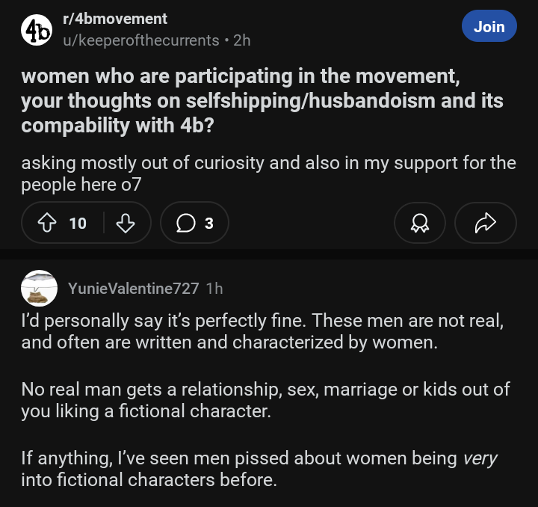Select the post body text about curiosity
The height and width of the screenshot is (507, 538).
pos(268,173)
